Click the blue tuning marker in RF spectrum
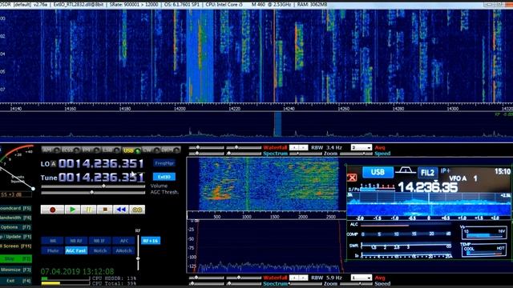The image size is (513, 288). 278,124
